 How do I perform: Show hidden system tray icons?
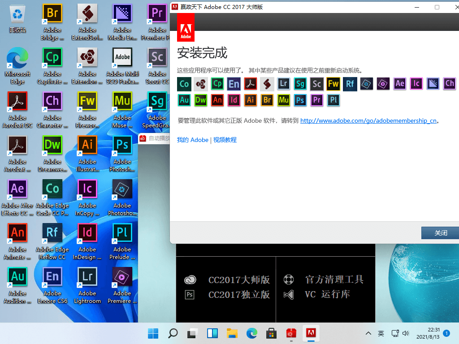(x=368, y=333)
